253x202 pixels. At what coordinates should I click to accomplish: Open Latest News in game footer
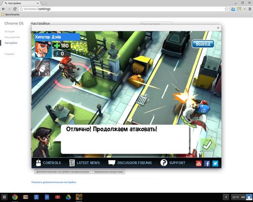(x=85, y=163)
